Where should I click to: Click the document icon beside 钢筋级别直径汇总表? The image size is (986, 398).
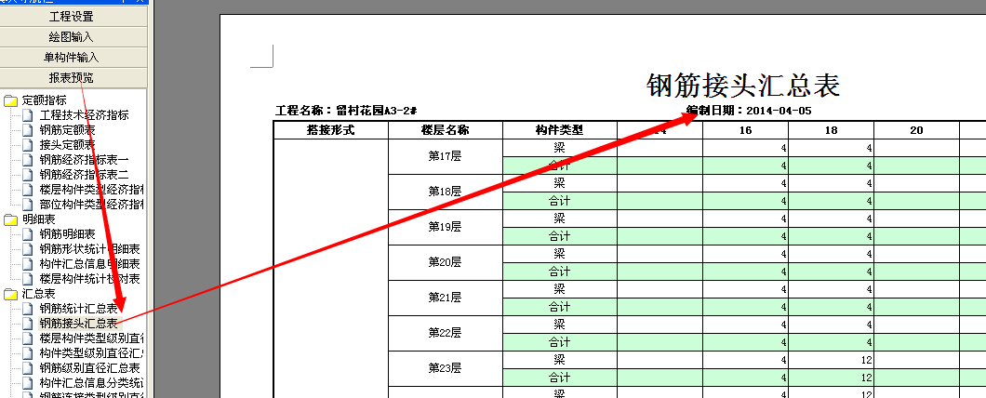pos(28,368)
